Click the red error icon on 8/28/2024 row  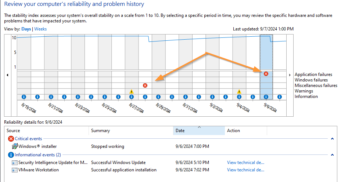[x=145, y=85]
